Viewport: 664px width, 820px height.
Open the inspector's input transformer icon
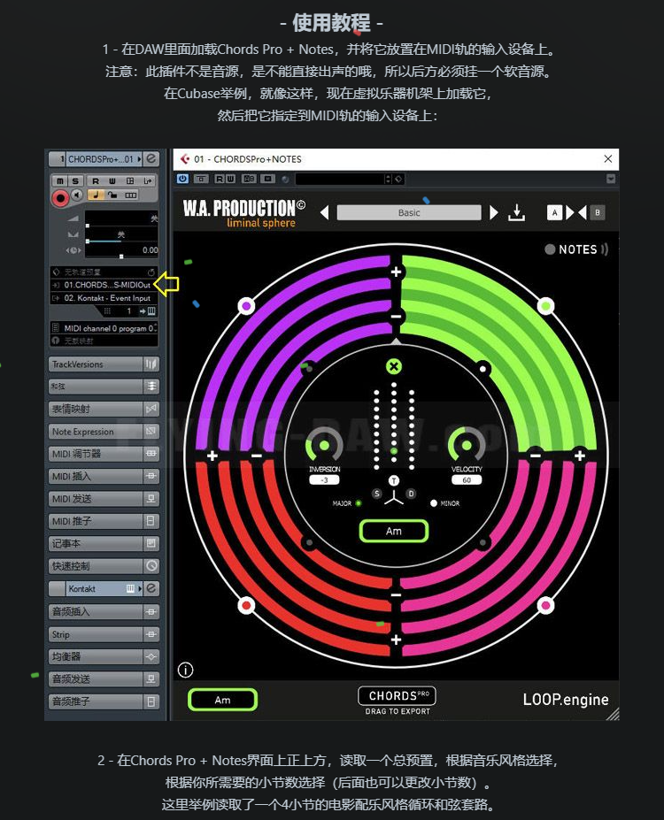click(x=148, y=180)
